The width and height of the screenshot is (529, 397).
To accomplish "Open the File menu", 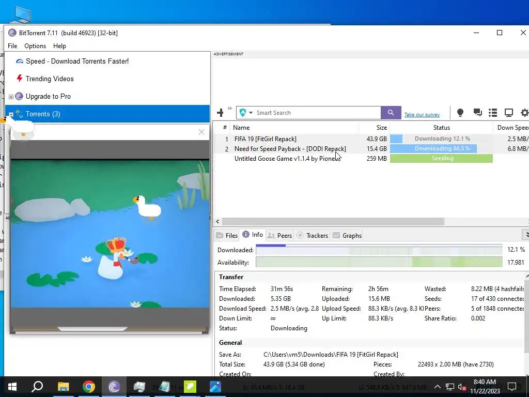I will pyautogui.click(x=12, y=46).
